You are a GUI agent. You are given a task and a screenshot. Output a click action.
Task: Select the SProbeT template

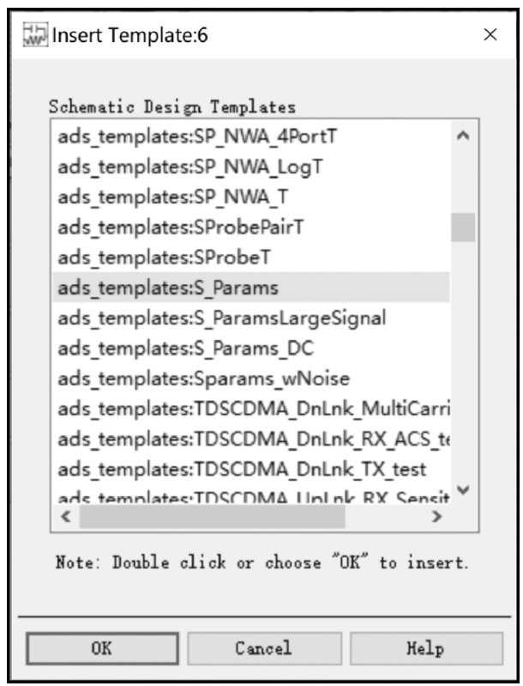pyautogui.click(x=251, y=258)
